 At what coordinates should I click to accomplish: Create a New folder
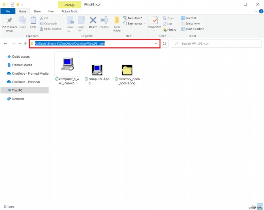(117, 24)
